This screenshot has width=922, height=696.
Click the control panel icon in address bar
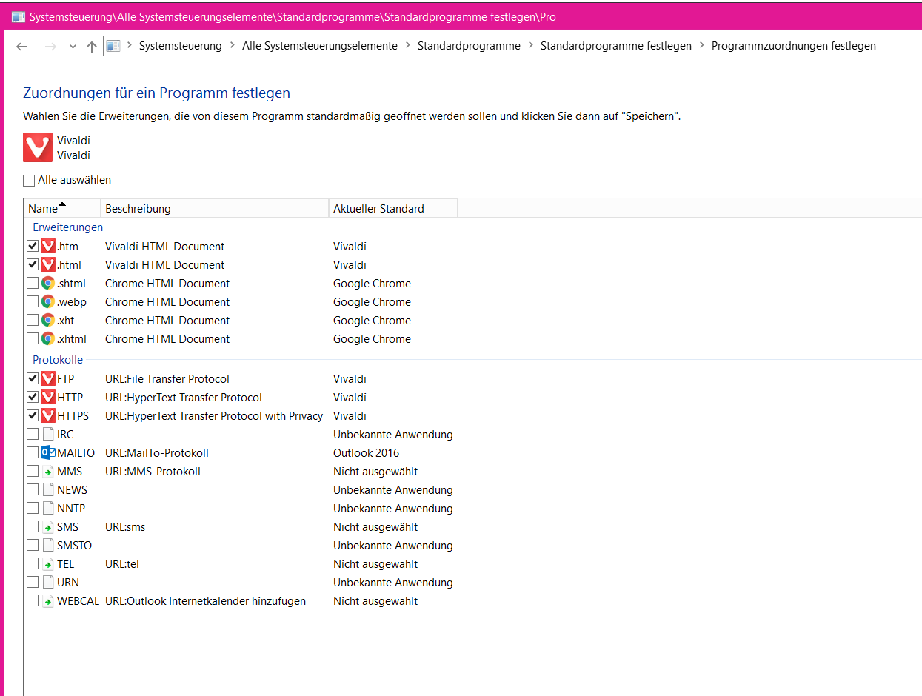pyautogui.click(x=113, y=46)
